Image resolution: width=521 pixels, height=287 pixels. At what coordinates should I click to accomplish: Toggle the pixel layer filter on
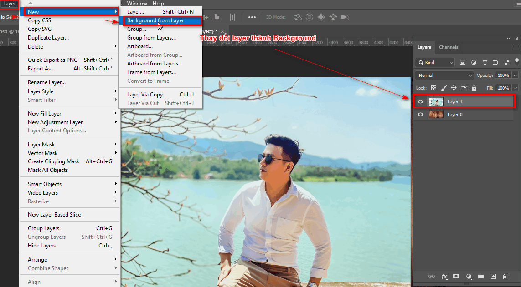click(463, 62)
